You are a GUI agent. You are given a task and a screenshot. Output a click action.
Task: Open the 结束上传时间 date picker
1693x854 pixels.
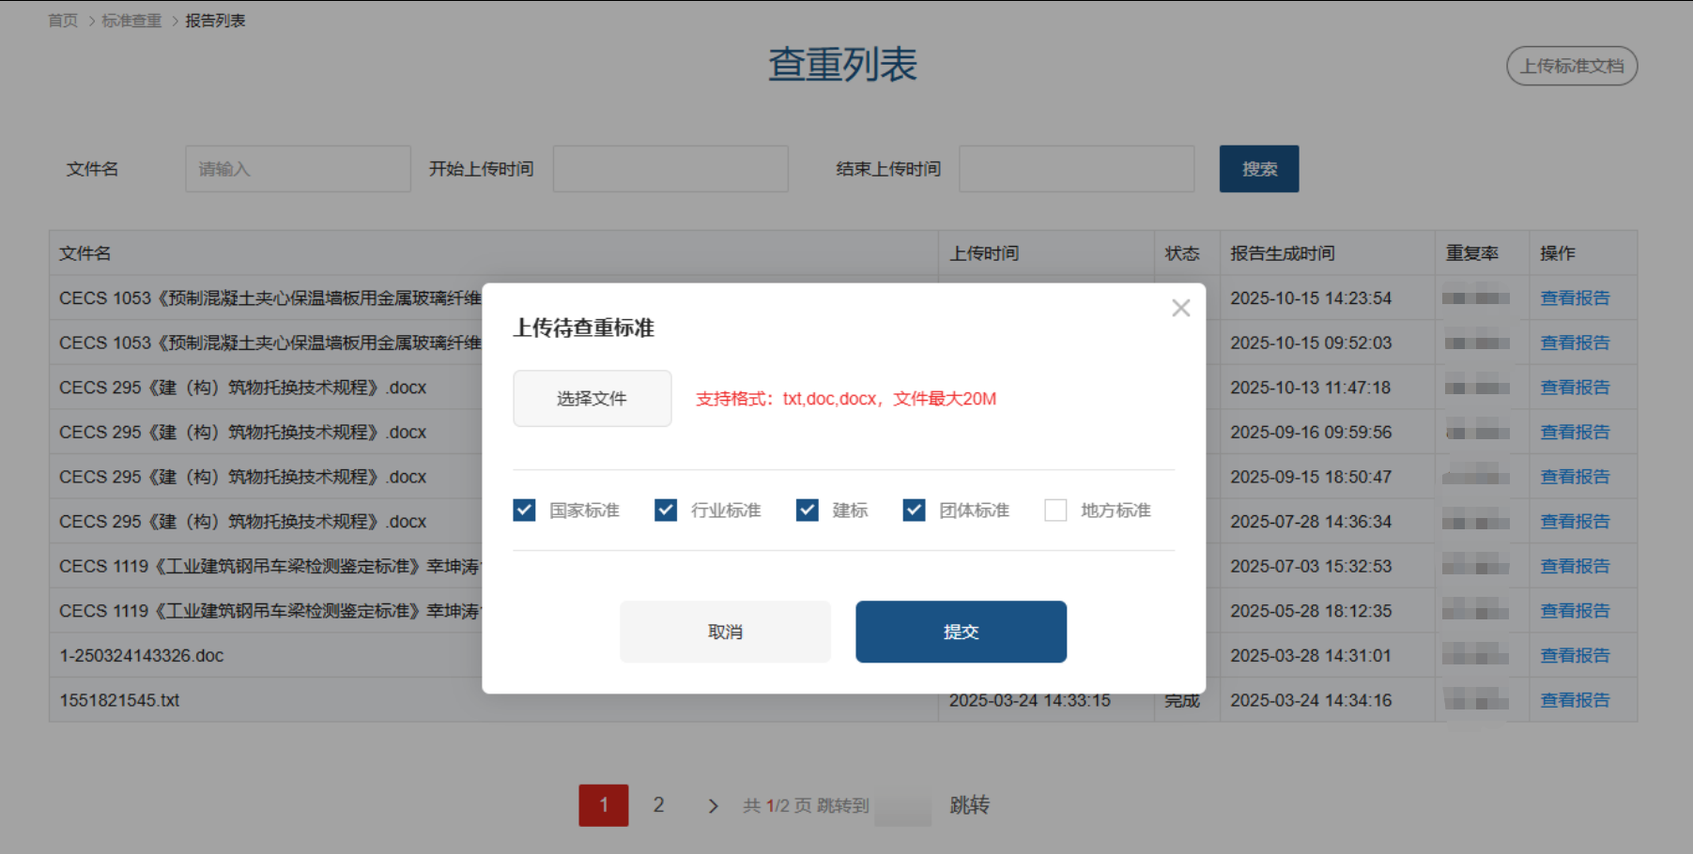tap(1076, 169)
